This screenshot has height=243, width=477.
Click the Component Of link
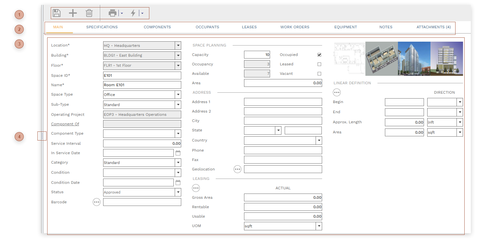coord(65,124)
